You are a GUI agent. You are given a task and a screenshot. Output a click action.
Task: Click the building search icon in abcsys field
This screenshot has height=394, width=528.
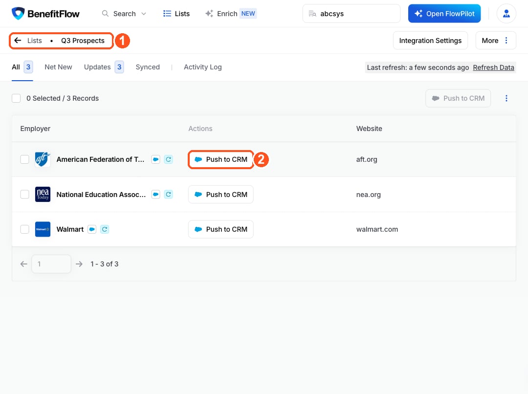(312, 14)
